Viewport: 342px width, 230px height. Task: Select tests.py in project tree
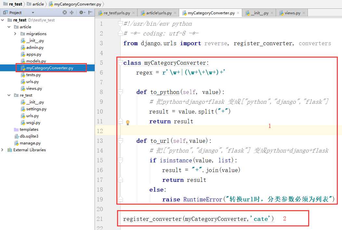[31, 74]
